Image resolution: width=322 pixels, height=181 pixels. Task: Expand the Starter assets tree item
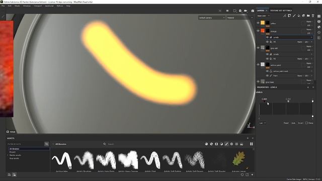pyautogui.click(x=8, y=155)
